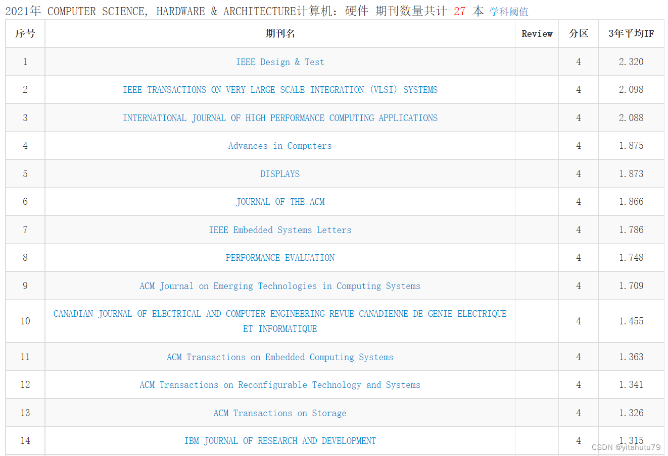Viewport: 668px width, 456px height.
Task: Select the impact factor value 1.875
Action: (631, 146)
